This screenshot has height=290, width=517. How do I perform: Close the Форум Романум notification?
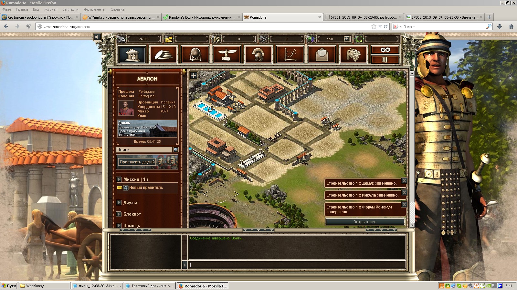(404, 204)
